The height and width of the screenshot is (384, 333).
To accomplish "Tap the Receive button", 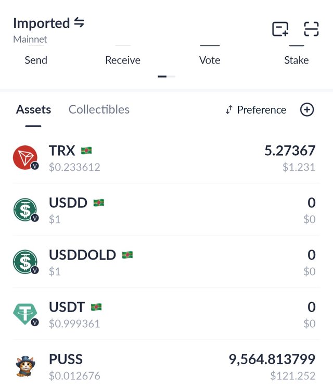I will click(123, 60).
